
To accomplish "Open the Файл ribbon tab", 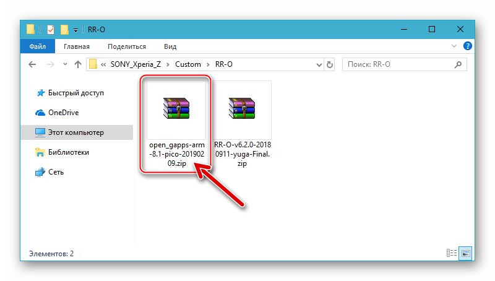I will [38, 46].
